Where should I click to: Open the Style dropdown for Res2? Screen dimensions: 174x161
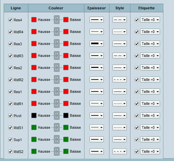(x=119, y=68)
